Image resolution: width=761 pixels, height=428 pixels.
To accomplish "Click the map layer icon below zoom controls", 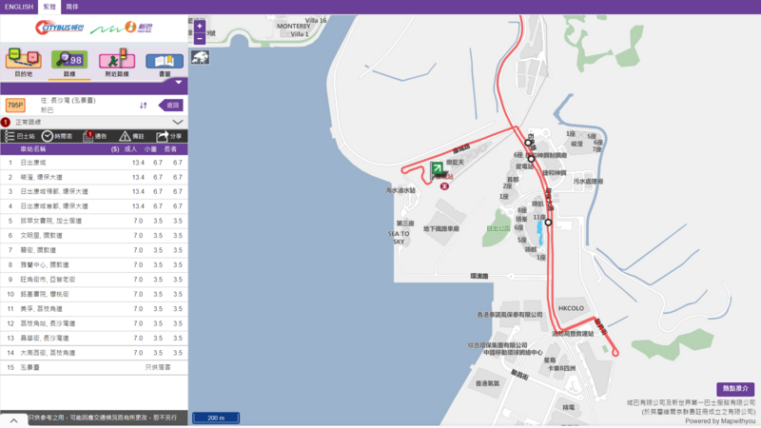I will (x=201, y=58).
